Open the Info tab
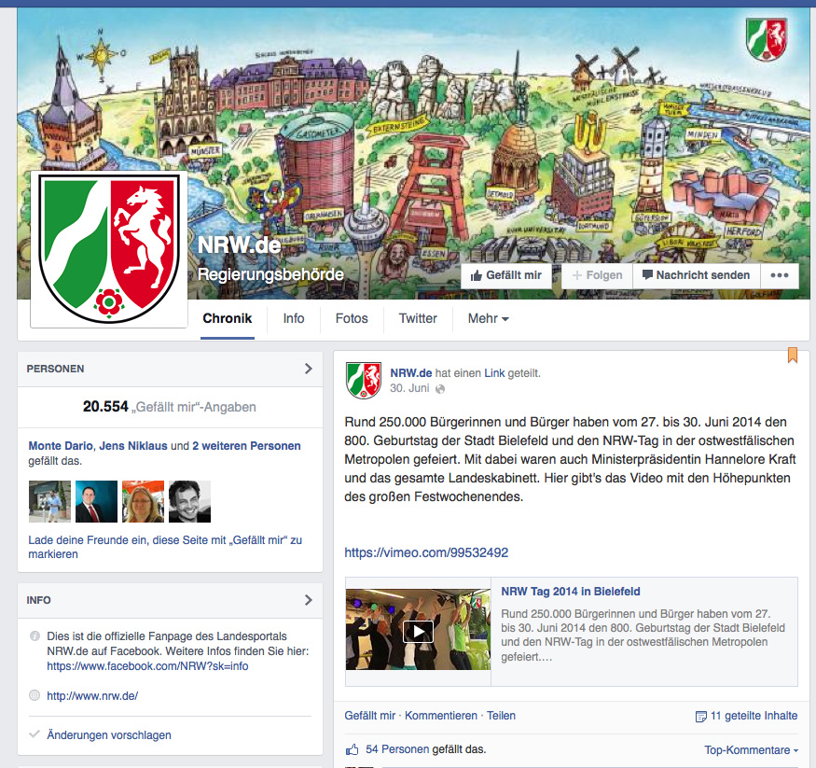The width and height of the screenshot is (816, 768). (294, 318)
